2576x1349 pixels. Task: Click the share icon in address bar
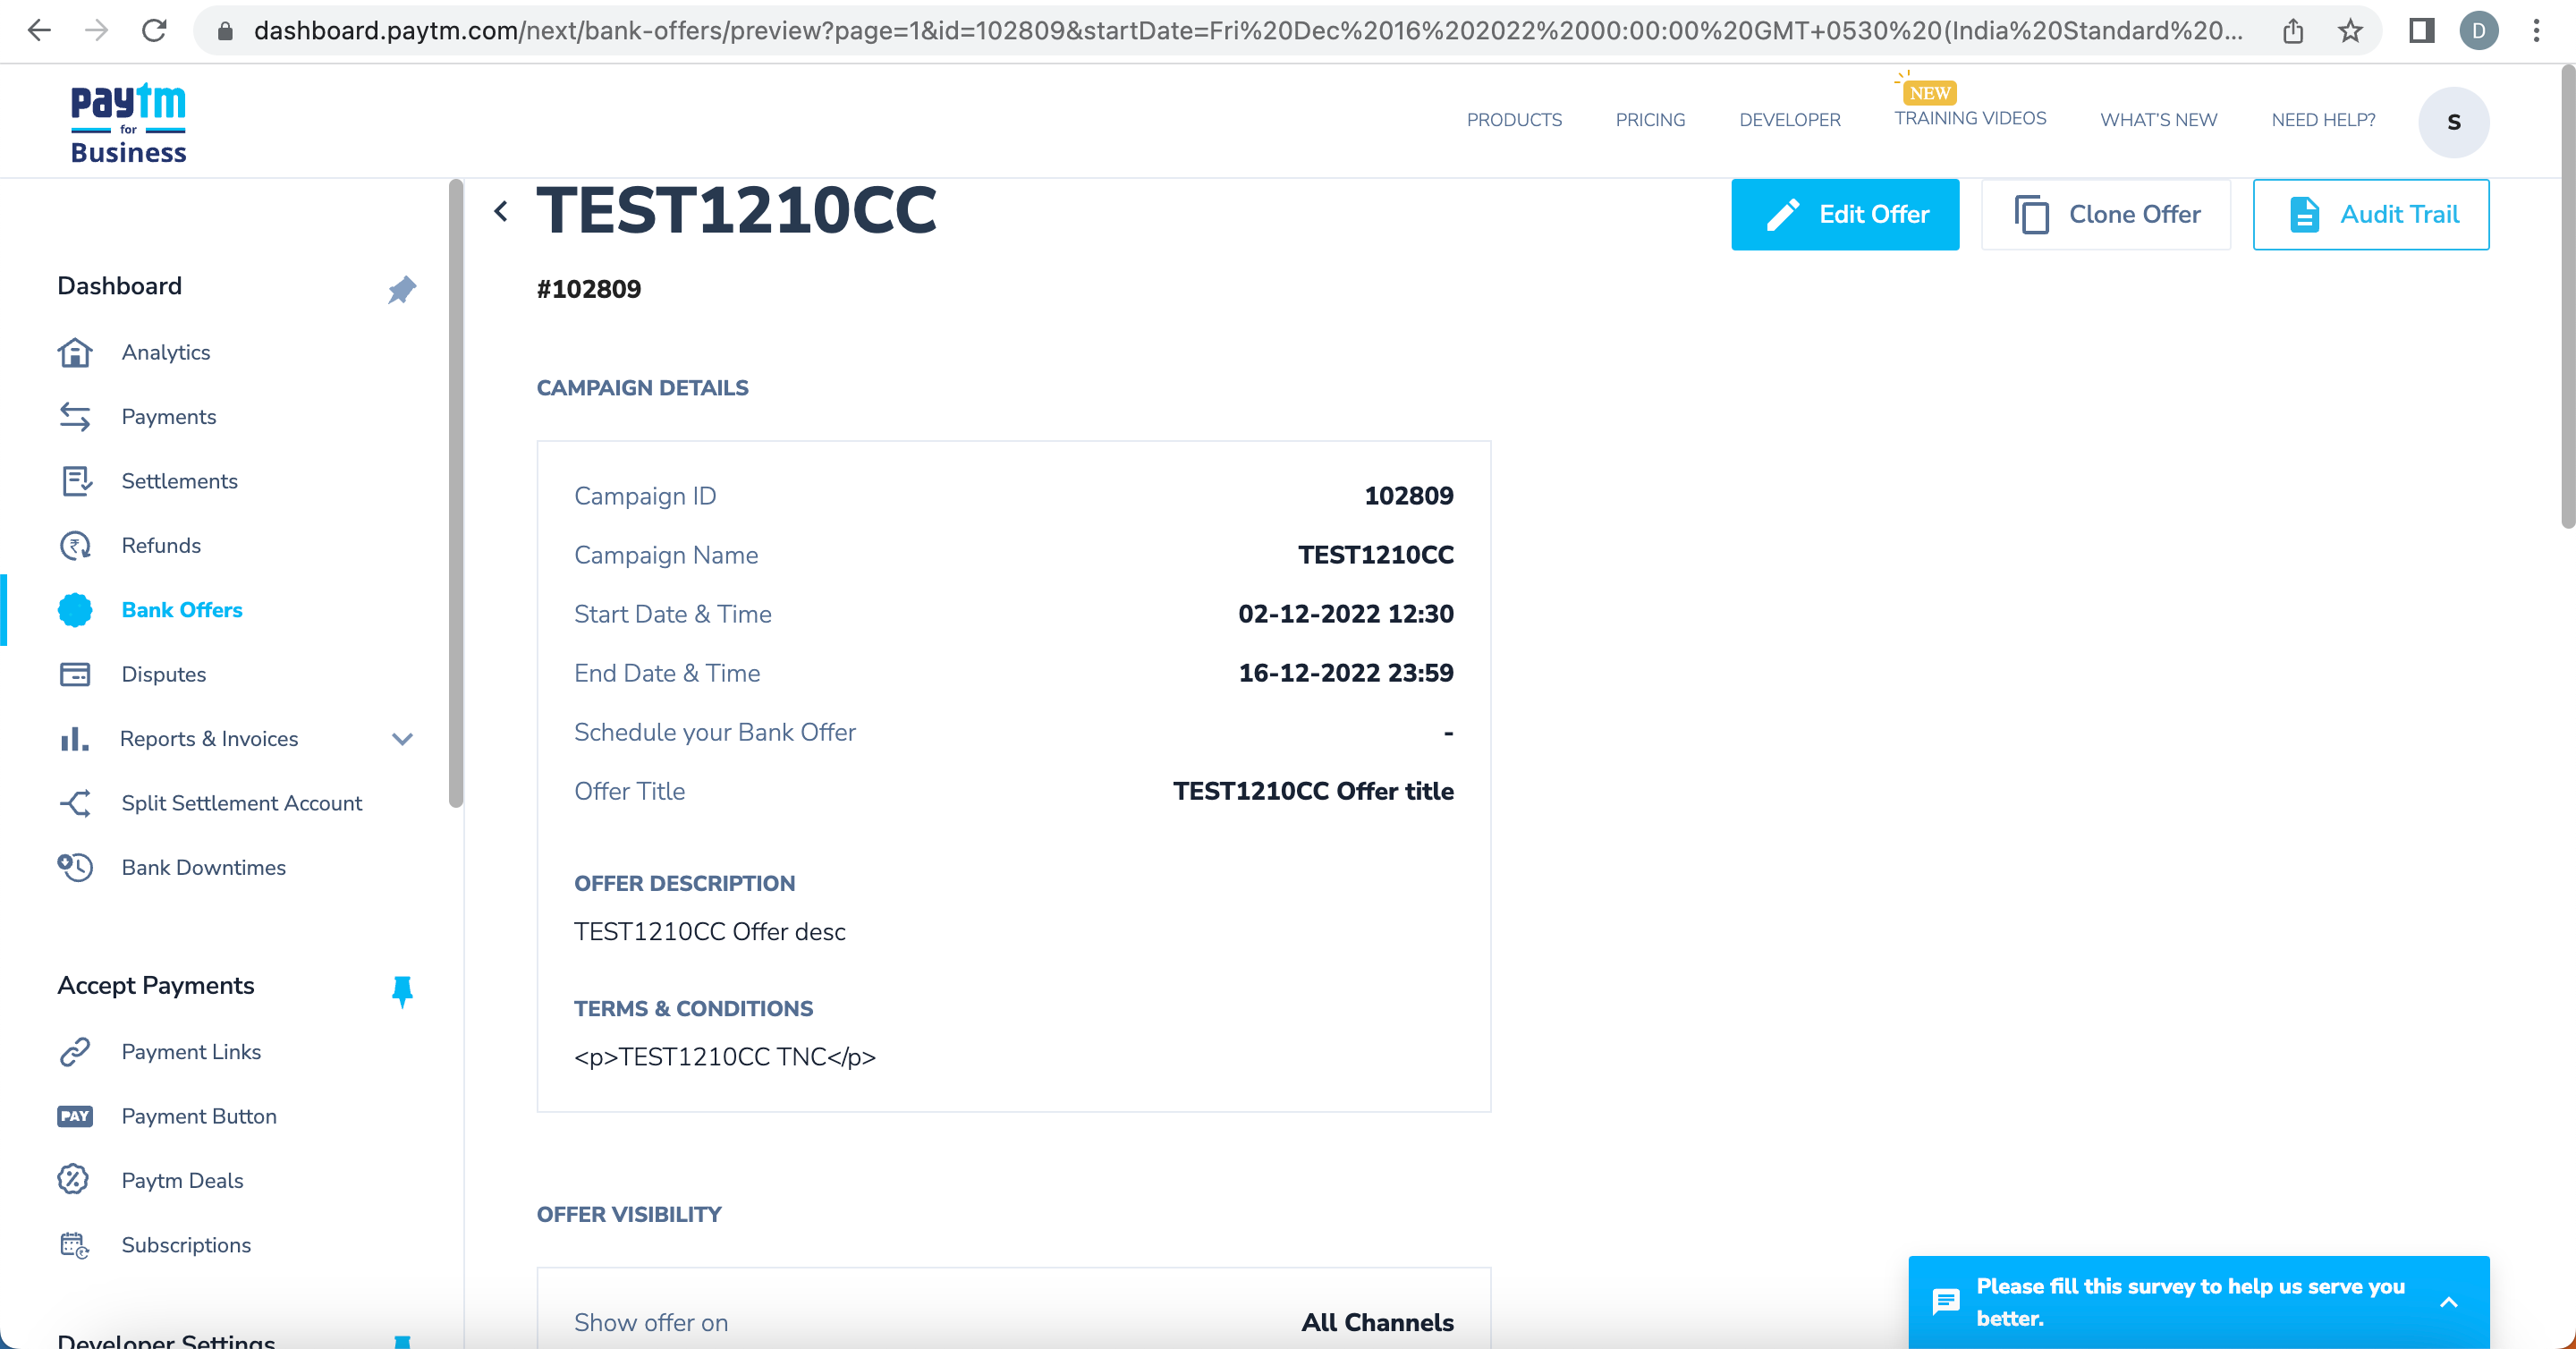2293,31
